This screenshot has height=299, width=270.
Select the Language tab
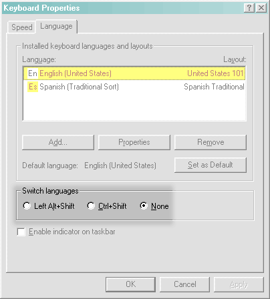pyautogui.click(x=56, y=26)
